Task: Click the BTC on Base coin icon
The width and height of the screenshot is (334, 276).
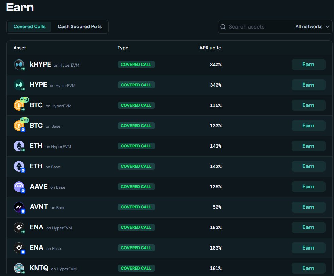Action: 19,126
